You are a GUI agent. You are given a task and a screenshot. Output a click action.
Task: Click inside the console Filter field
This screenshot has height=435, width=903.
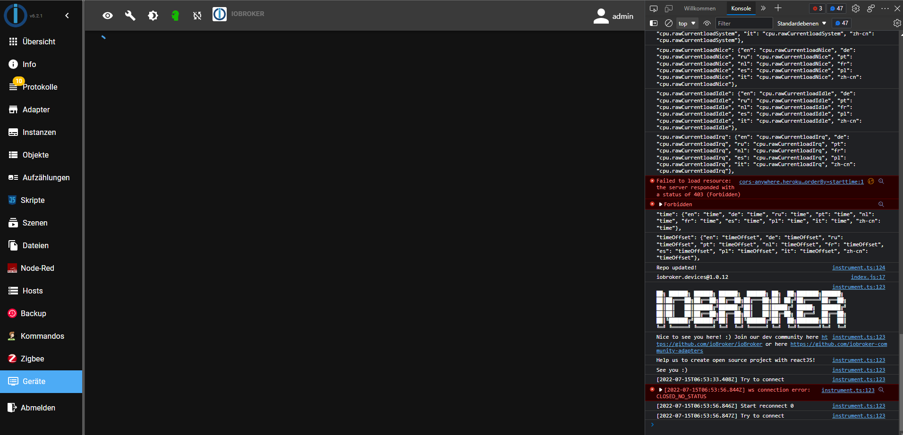744,23
